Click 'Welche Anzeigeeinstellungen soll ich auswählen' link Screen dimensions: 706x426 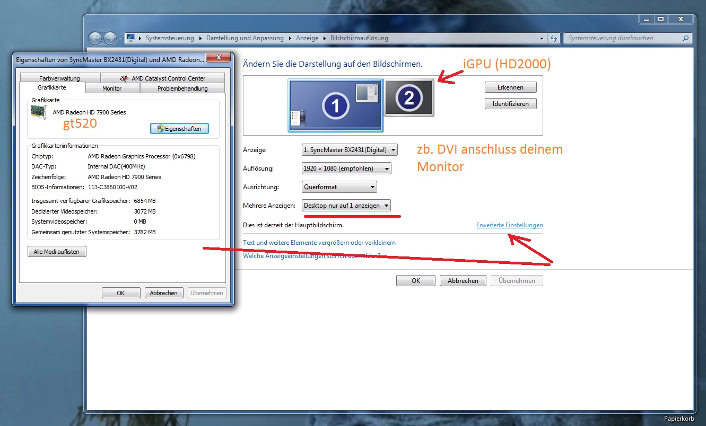311,255
